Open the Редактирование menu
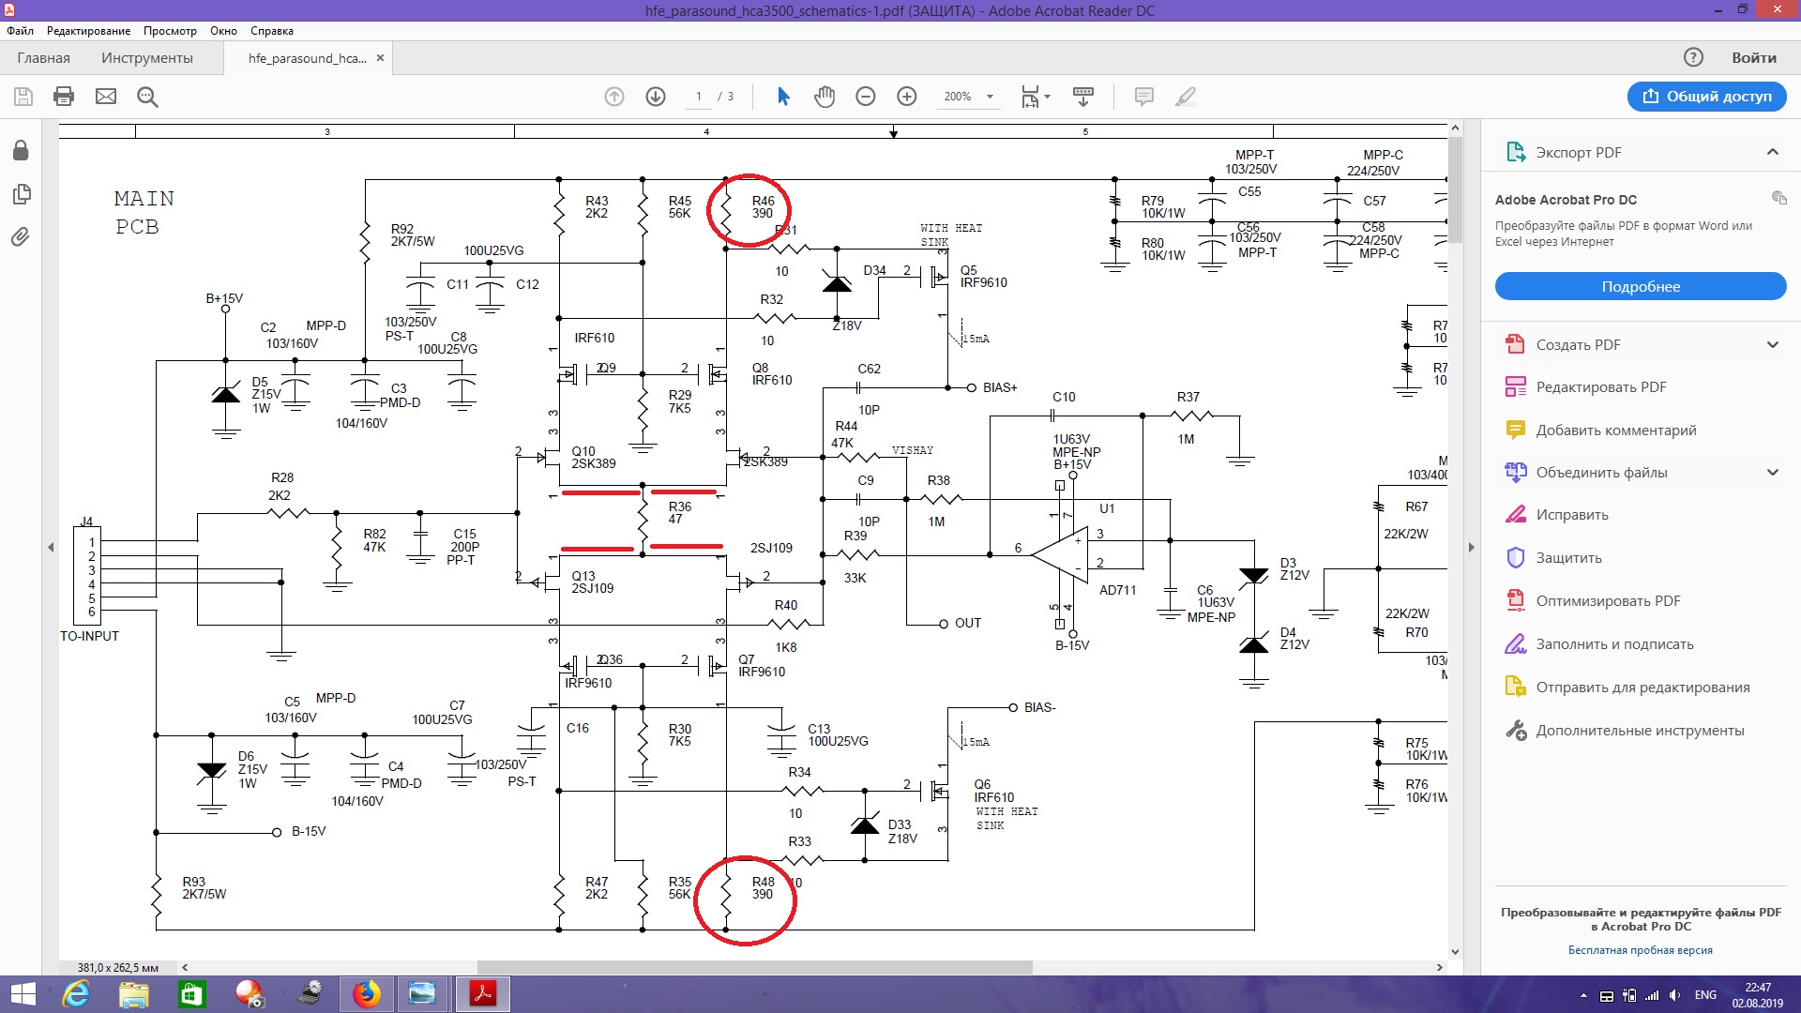The width and height of the screenshot is (1801, 1013). (89, 30)
